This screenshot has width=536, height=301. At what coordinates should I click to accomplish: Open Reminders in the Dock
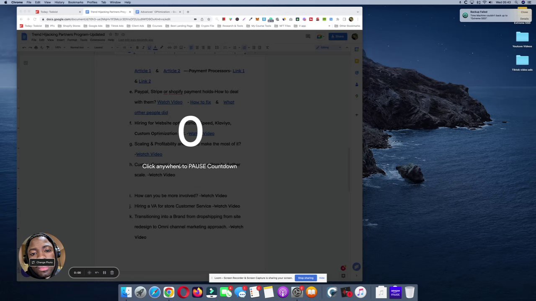coord(254,292)
